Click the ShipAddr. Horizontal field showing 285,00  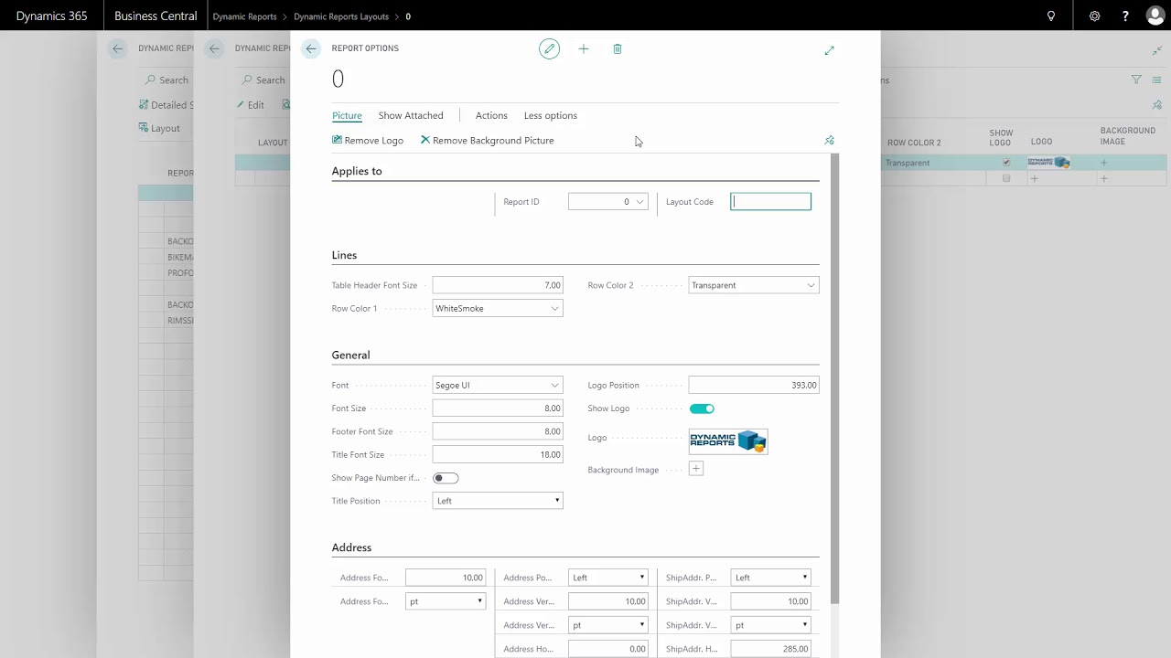771,649
